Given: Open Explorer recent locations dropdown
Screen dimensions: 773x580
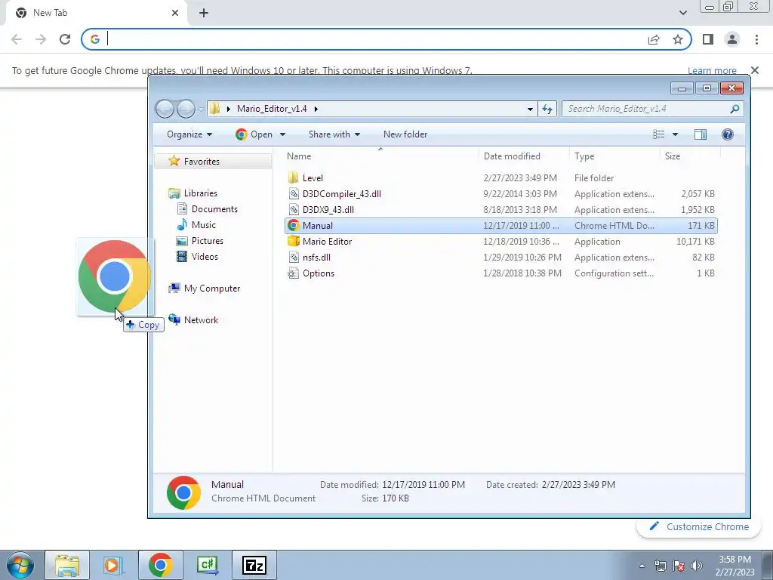Looking at the screenshot, I should (201, 109).
